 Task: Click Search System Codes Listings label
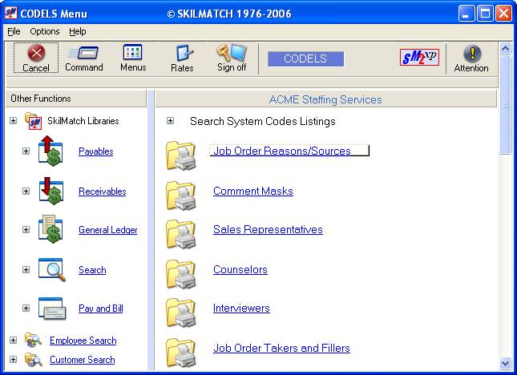click(263, 121)
